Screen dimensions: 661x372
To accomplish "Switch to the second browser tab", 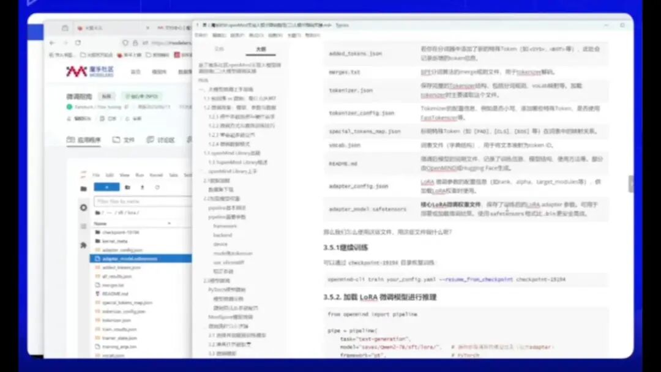I will [x=174, y=28].
